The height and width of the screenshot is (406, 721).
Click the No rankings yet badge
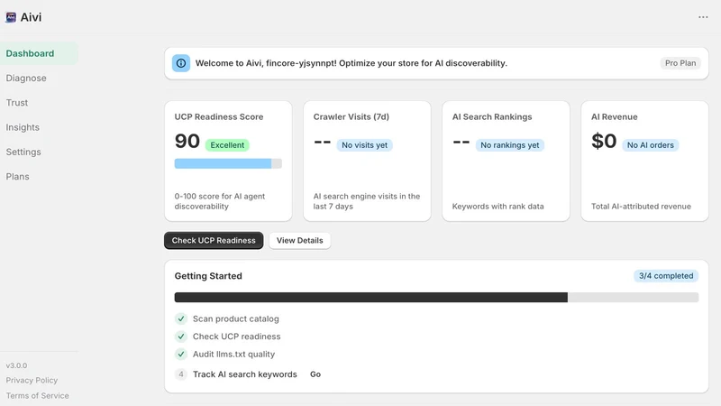pyautogui.click(x=509, y=145)
